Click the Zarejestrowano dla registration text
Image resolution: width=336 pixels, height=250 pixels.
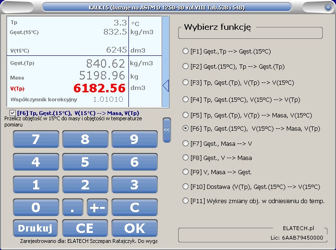point(89,241)
